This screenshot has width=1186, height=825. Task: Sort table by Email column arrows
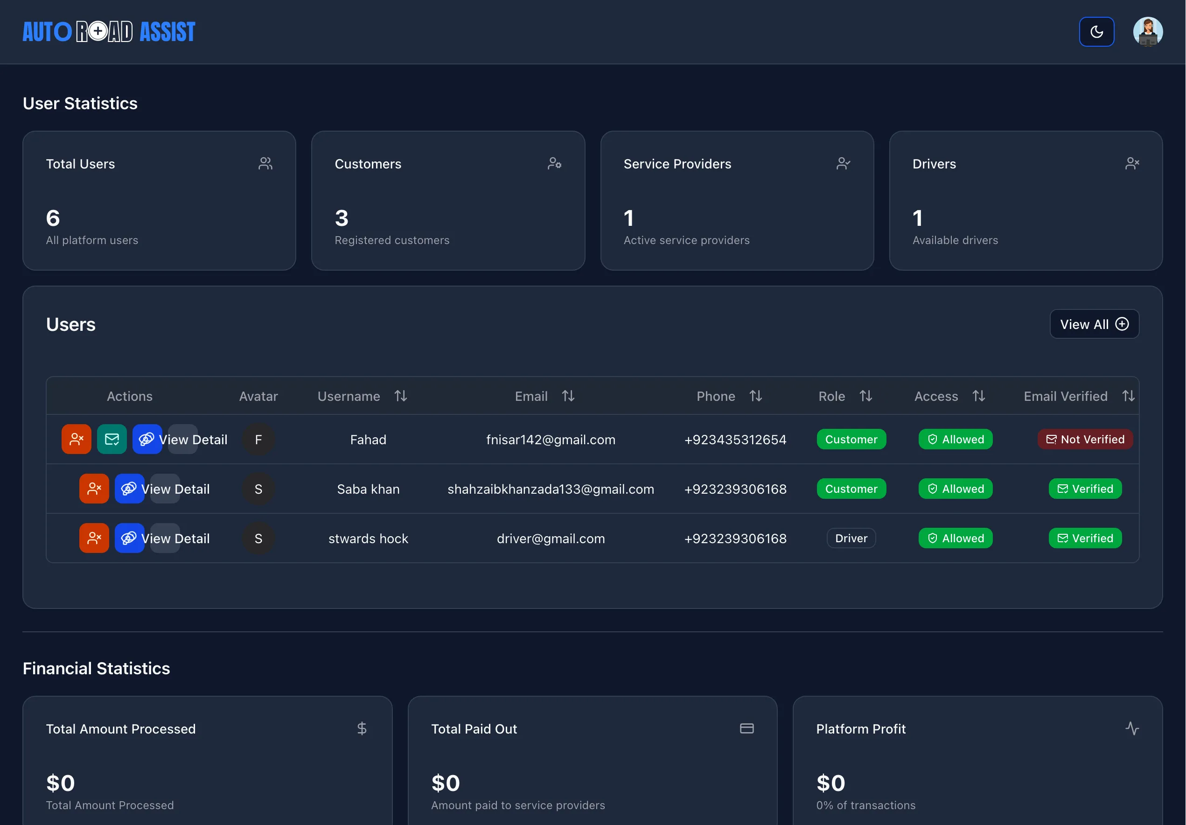(x=568, y=396)
